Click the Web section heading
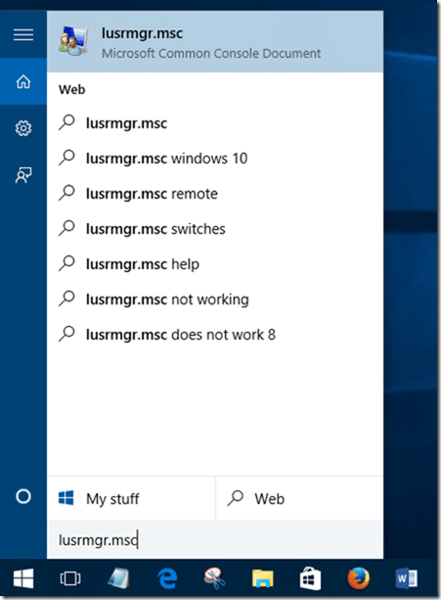The height and width of the screenshot is (600, 441). [71, 89]
